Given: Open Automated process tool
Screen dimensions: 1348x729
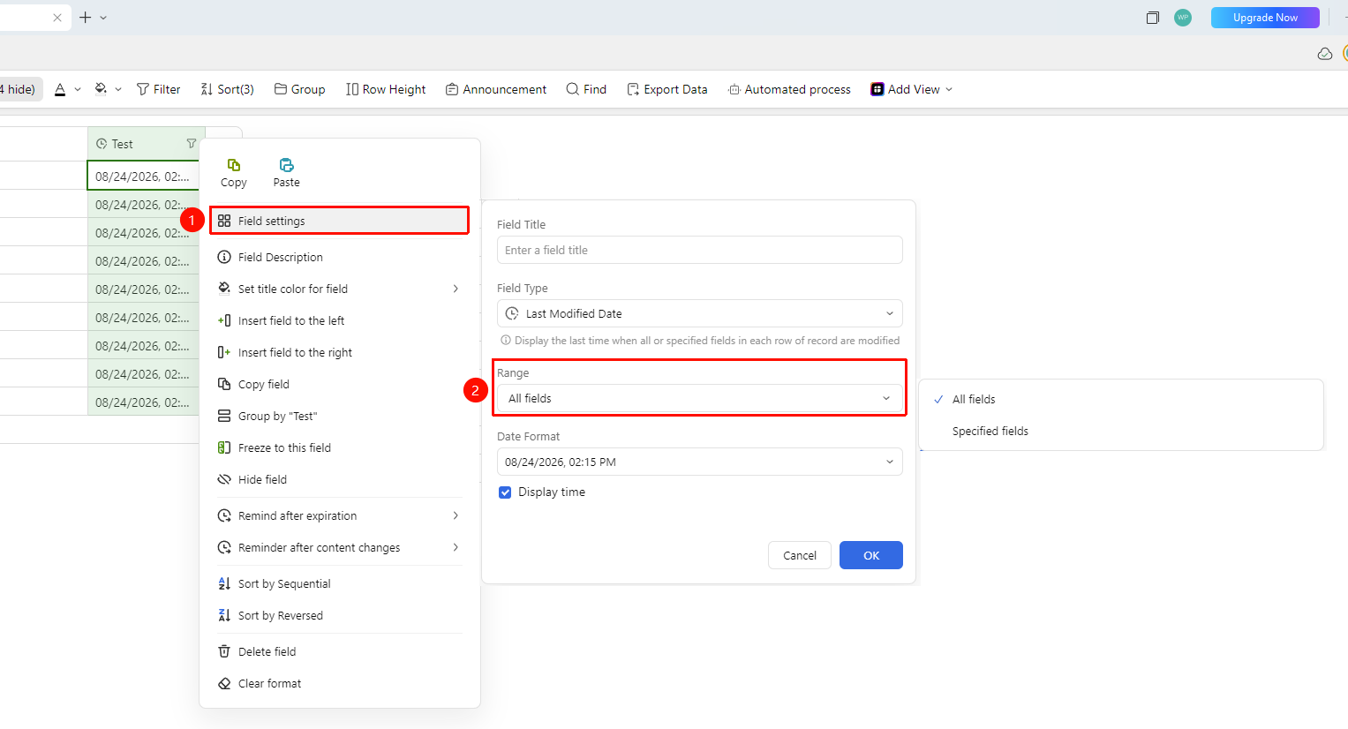Looking at the screenshot, I should (789, 89).
